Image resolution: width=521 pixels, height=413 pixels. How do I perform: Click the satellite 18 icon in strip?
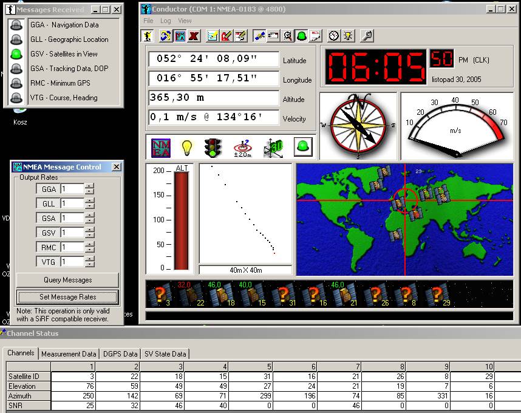click(221, 295)
